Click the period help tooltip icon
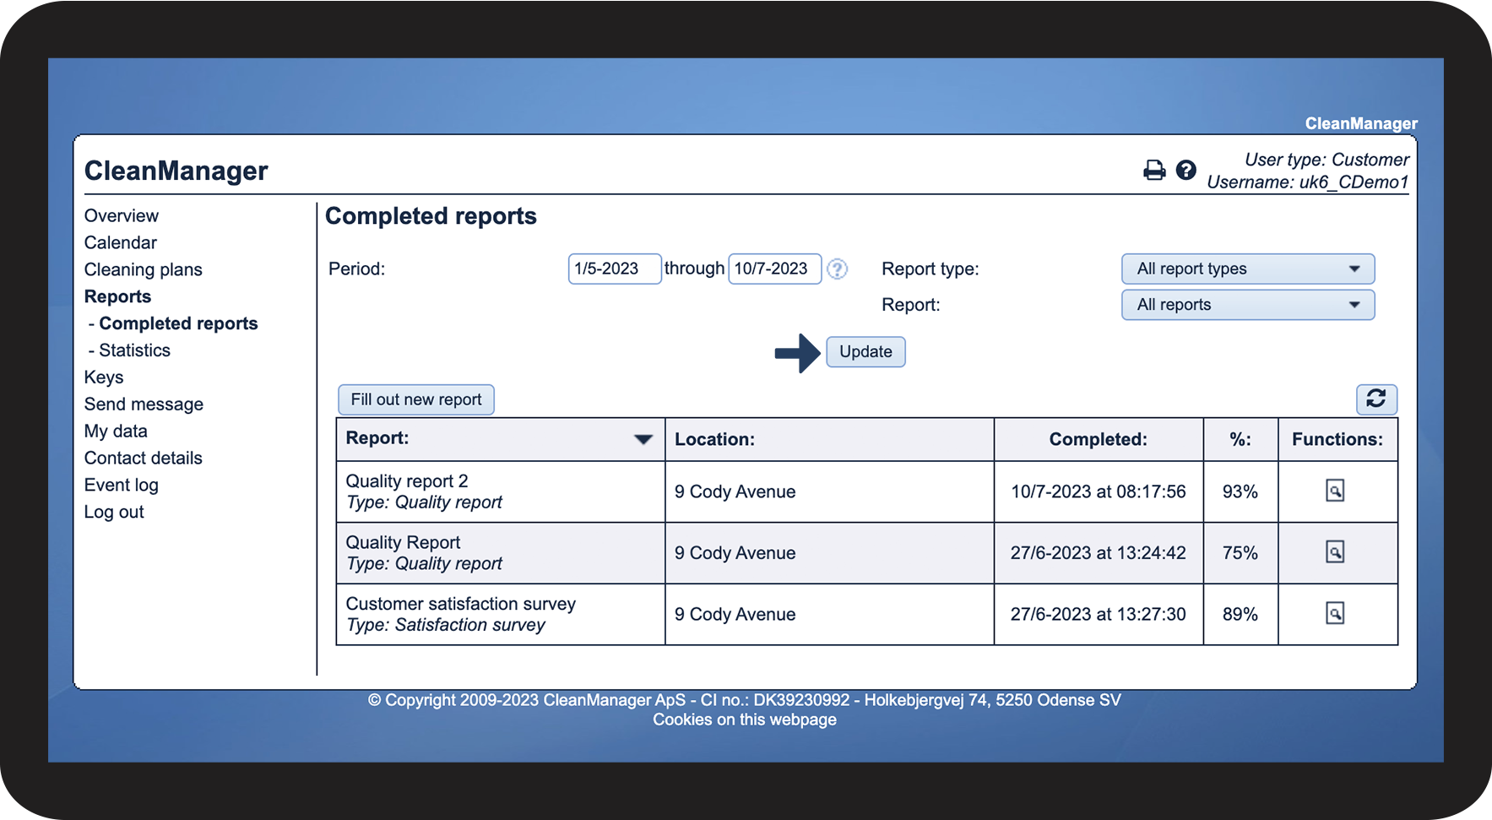 [837, 269]
